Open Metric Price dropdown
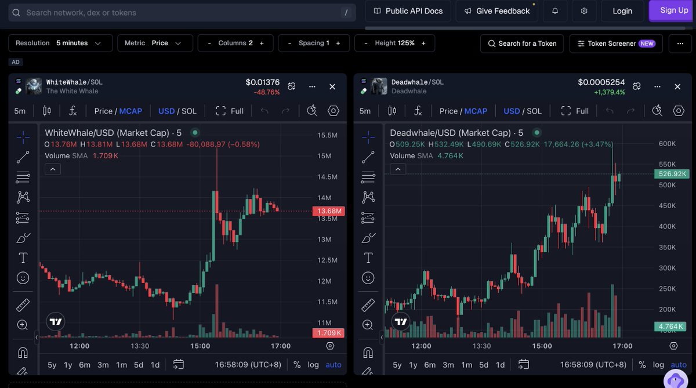696x388 pixels. coord(154,43)
